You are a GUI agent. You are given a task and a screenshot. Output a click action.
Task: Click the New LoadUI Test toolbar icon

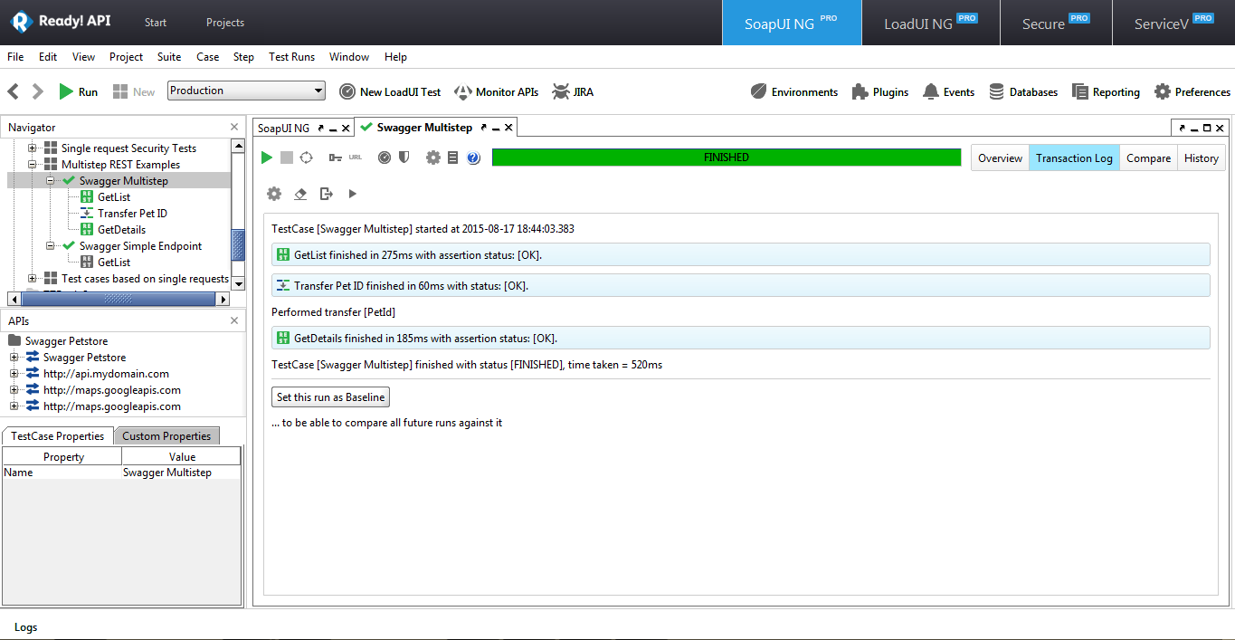[390, 91]
